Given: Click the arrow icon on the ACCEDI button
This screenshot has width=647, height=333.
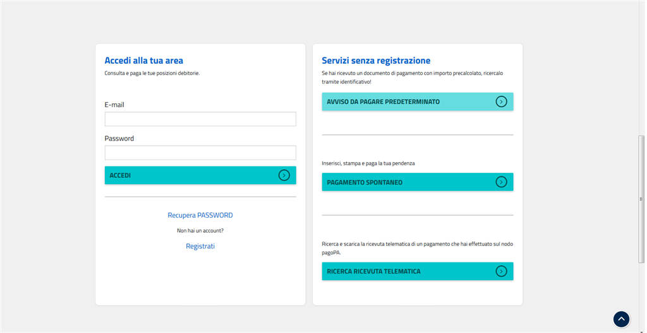Looking at the screenshot, I should tap(284, 175).
